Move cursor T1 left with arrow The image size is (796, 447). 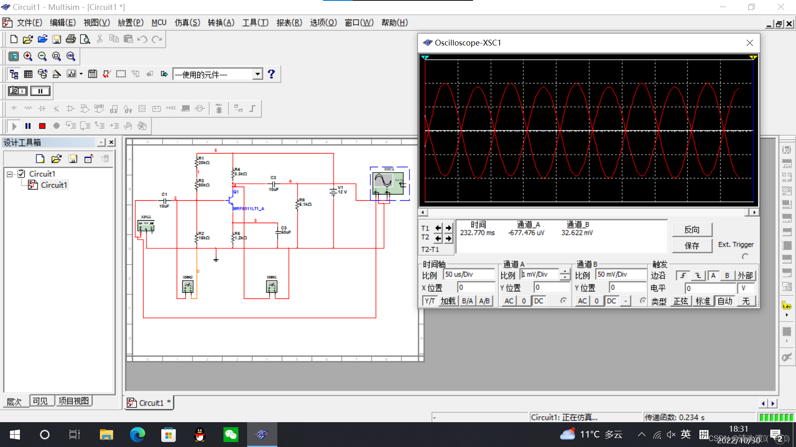438,228
